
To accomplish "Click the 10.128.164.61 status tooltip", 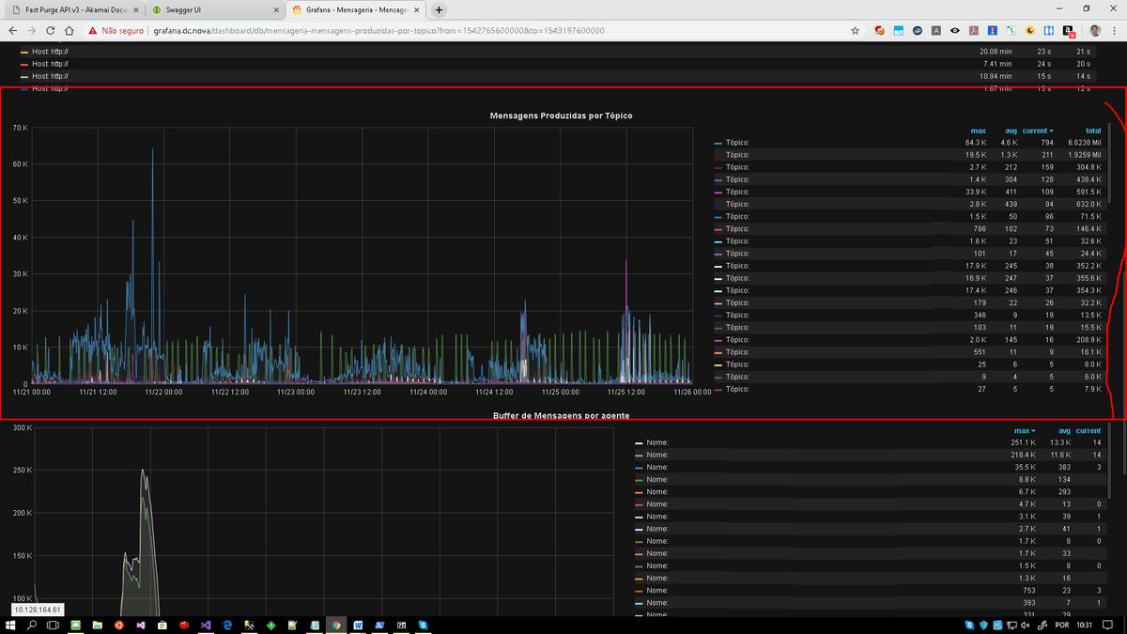I will 38,610.
